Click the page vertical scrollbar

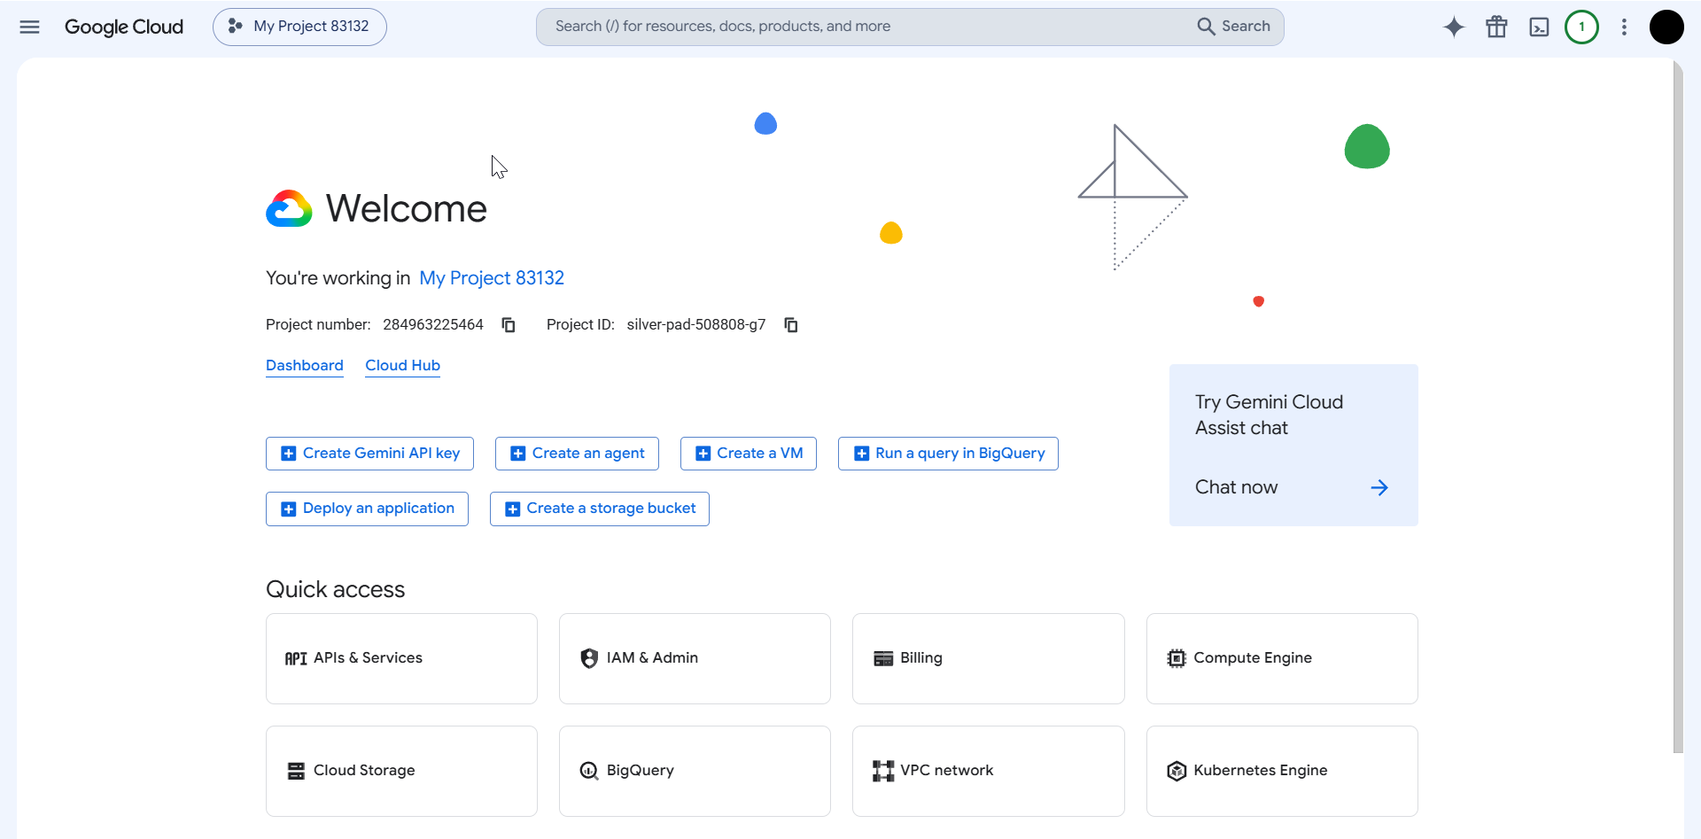(x=1677, y=408)
